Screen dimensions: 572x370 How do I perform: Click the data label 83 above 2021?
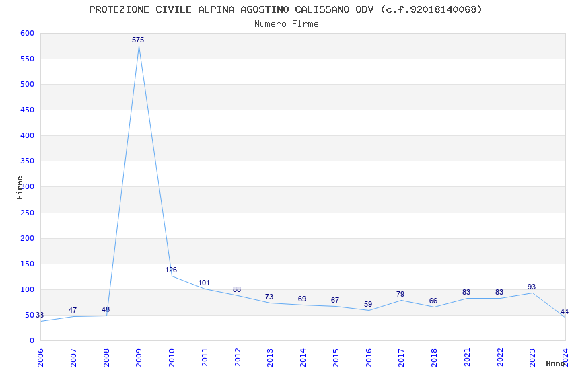466,292
